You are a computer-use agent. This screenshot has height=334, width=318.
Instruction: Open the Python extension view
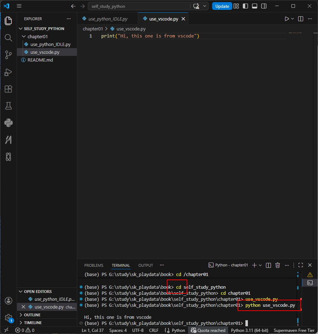[8, 123]
